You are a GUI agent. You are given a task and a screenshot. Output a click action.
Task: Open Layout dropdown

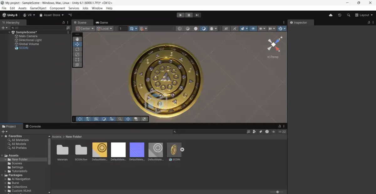tap(364, 15)
